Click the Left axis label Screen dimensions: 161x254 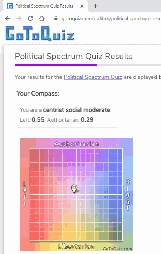pos(25,194)
